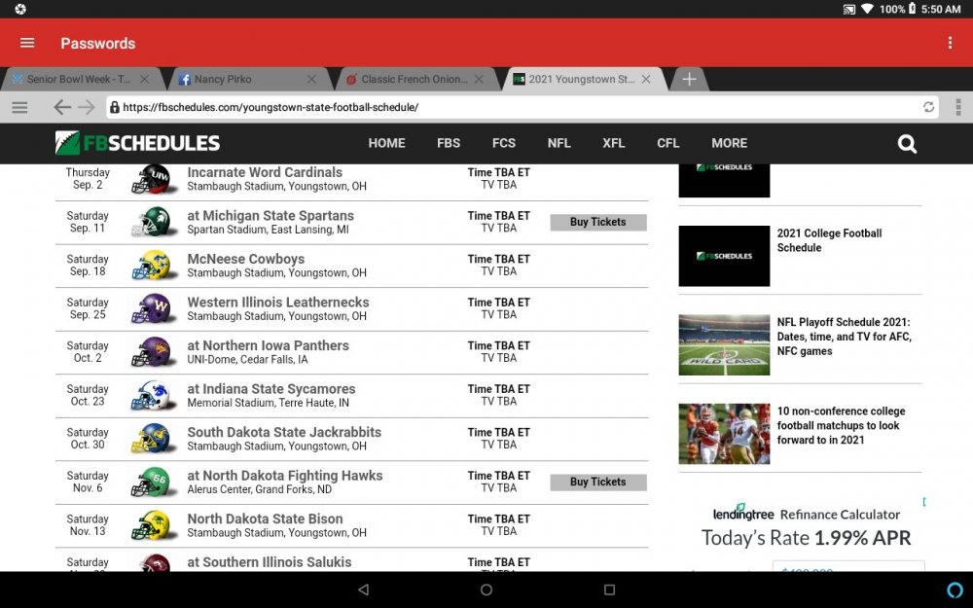Open the Alexa assistant icon
The height and width of the screenshot is (608, 973).
pyautogui.click(x=955, y=590)
